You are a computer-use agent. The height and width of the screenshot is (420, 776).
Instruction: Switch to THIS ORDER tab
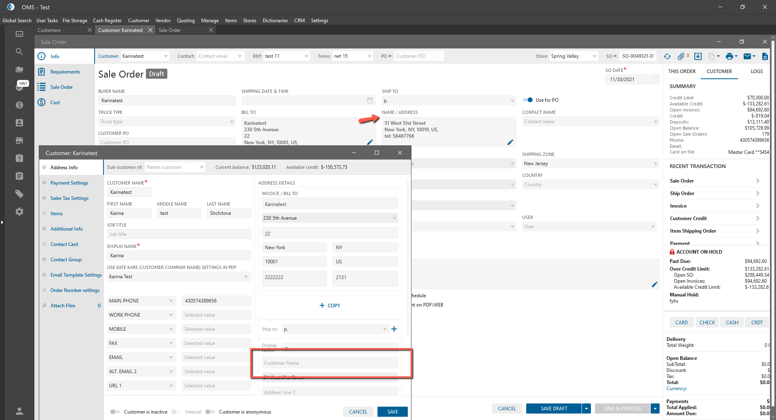pos(681,71)
